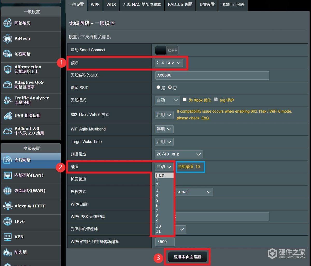Image resolution: width=311 pixels, height=266 pixels.
Task: Open the 频道带宽 20/40 MHz dropdown
Action: point(179,154)
